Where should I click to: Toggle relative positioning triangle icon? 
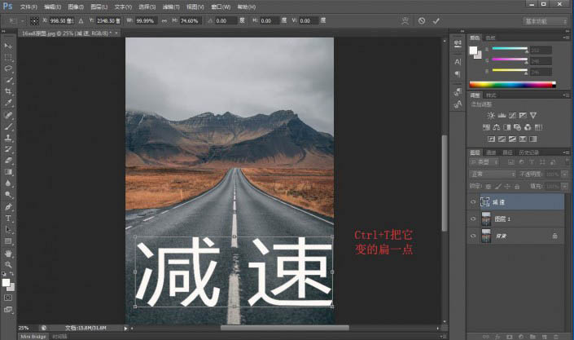[x=81, y=21]
